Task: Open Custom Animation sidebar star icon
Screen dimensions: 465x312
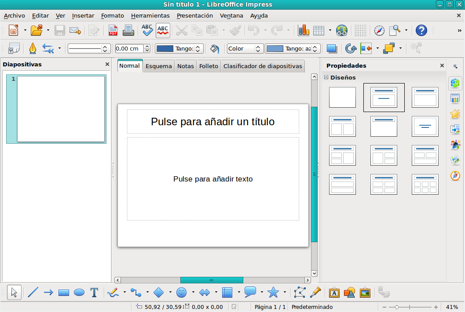Action: coord(455,114)
